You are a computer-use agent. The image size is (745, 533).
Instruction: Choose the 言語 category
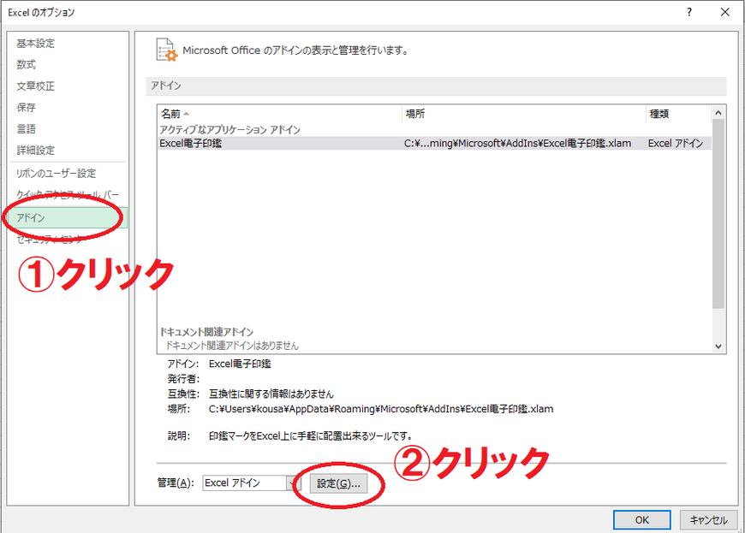tap(27, 129)
